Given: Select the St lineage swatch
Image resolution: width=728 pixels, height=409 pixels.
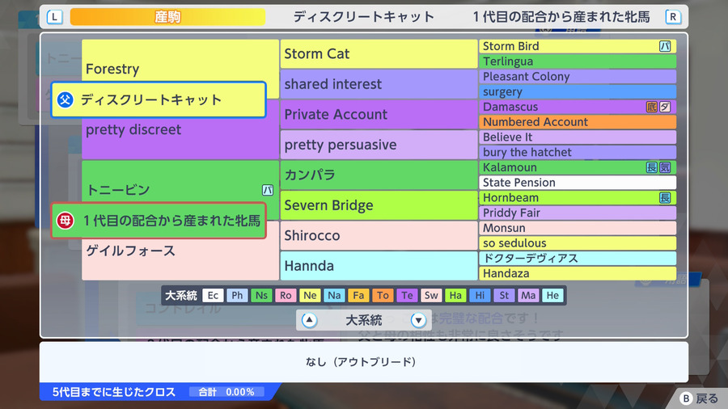Looking at the screenshot, I should (504, 295).
